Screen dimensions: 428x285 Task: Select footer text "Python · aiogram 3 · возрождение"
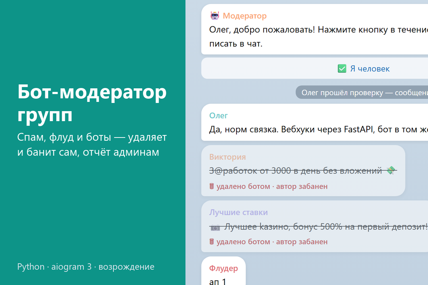coord(86,267)
